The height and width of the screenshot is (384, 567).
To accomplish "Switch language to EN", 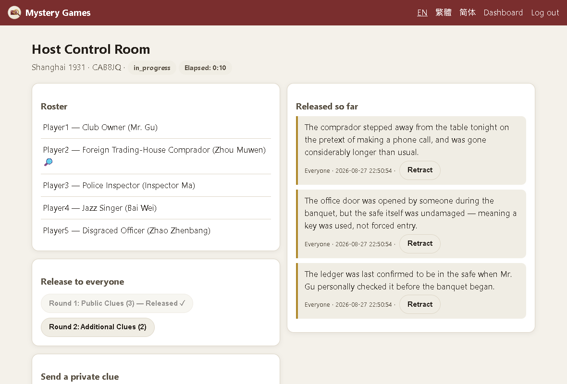I will coord(422,12).
